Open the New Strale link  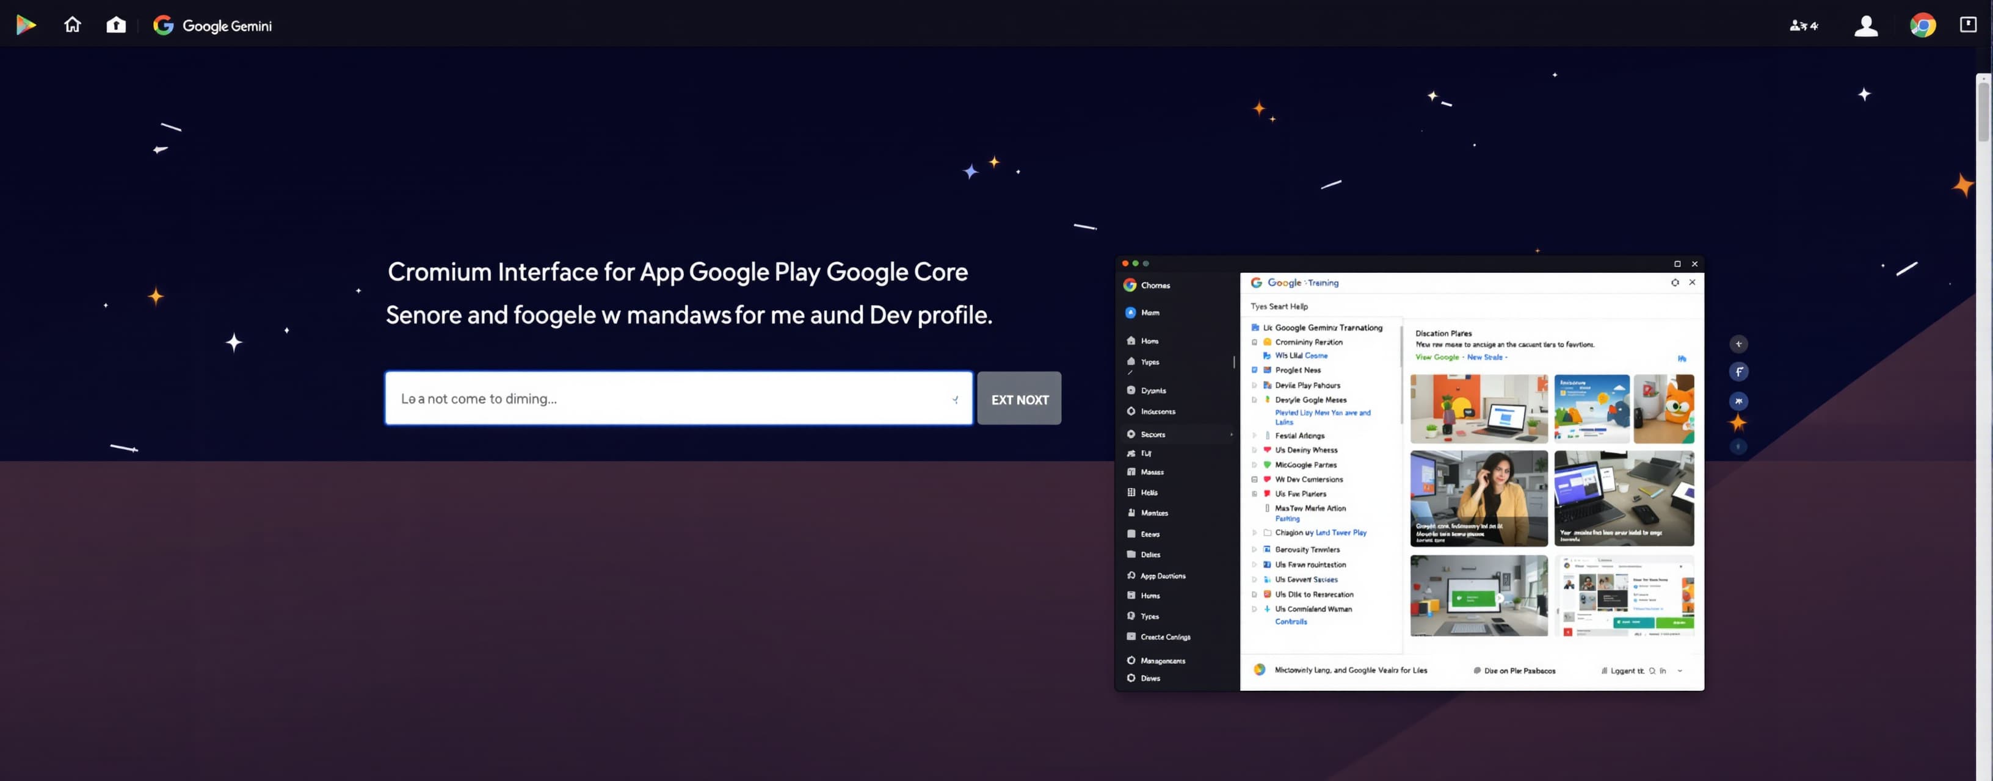tap(1485, 358)
